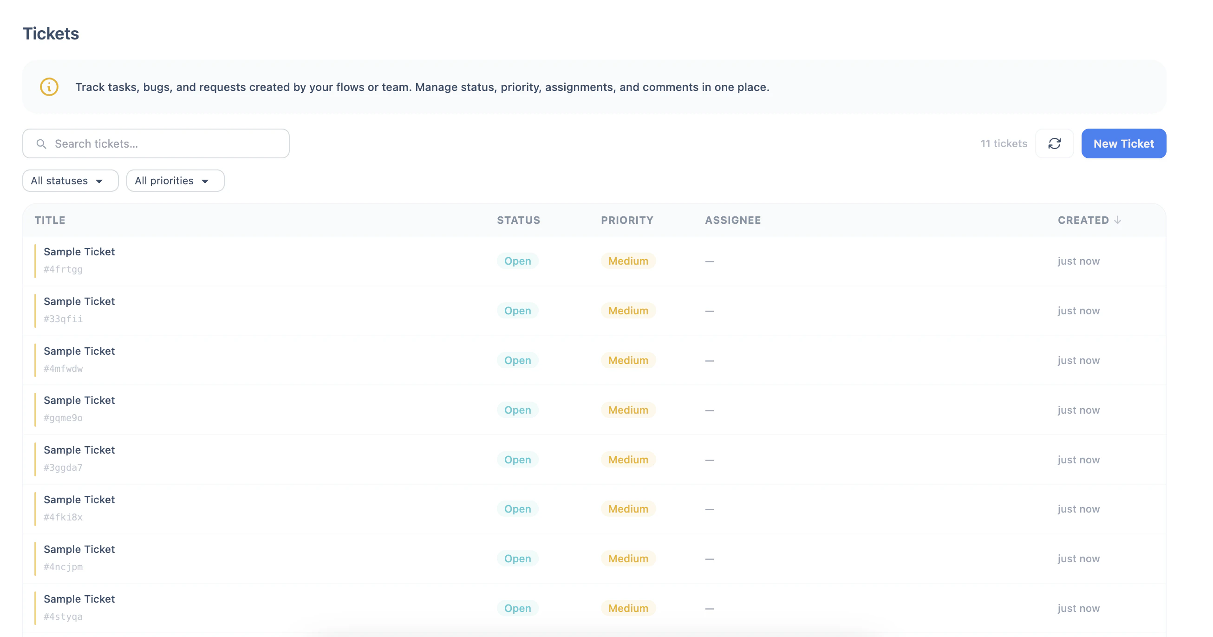The height and width of the screenshot is (637, 1213).
Task: Click the refresh tickets icon
Action: (1054, 143)
